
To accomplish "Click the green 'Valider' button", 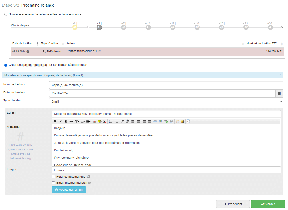I will pyautogui.click(x=268, y=204).
